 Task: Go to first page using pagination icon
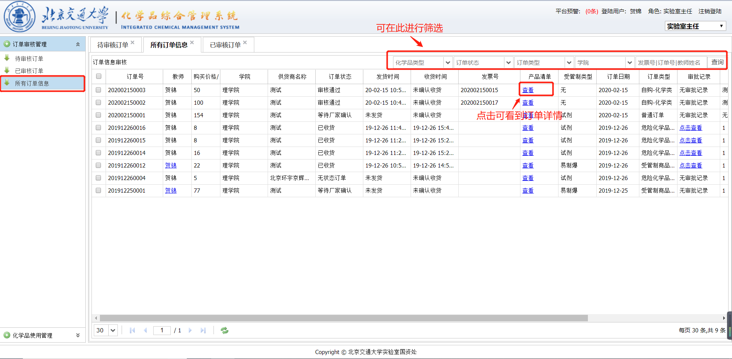point(132,330)
